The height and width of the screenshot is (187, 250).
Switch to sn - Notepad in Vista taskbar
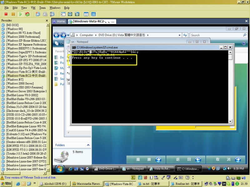(x=133, y=169)
